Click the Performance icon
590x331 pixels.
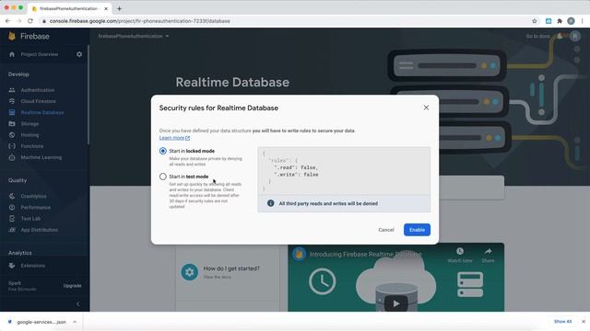point(12,208)
